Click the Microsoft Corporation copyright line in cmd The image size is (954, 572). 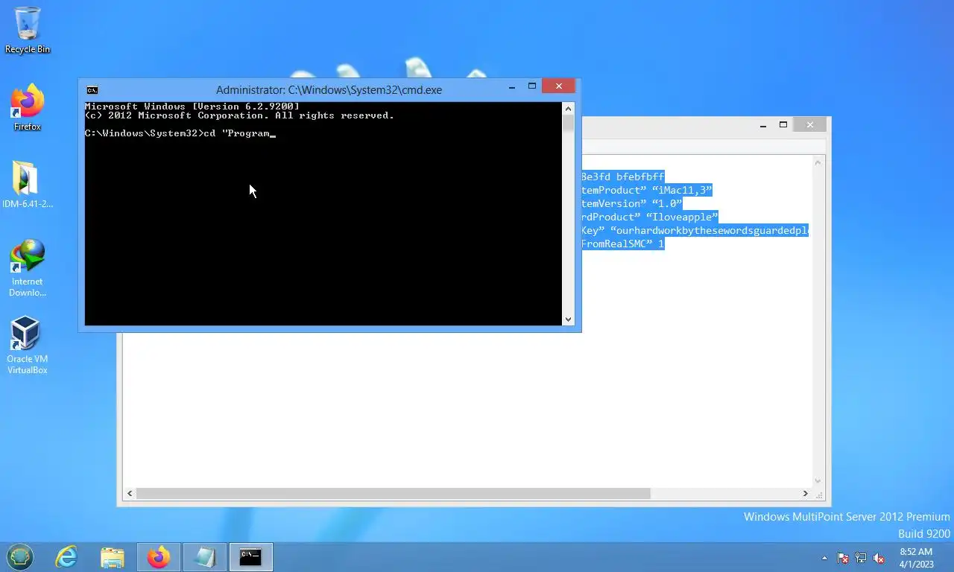(x=239, y=115)
